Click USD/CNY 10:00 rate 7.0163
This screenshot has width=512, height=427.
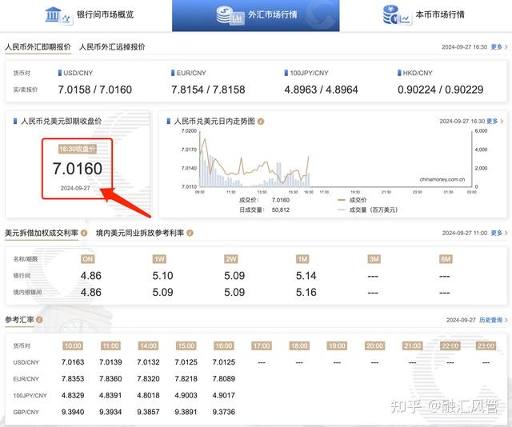pyautogui.click(x=73, y=362)
